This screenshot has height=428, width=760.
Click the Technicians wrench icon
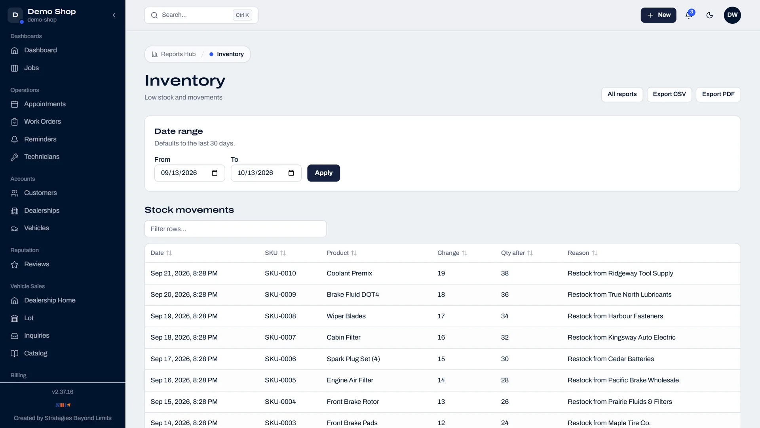coord(15,157)
